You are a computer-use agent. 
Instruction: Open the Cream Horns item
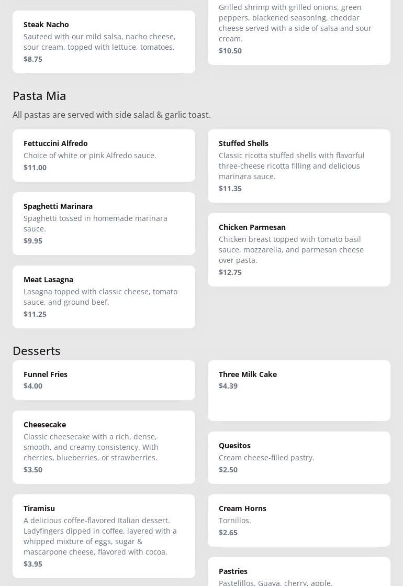[x=299, y=520]
